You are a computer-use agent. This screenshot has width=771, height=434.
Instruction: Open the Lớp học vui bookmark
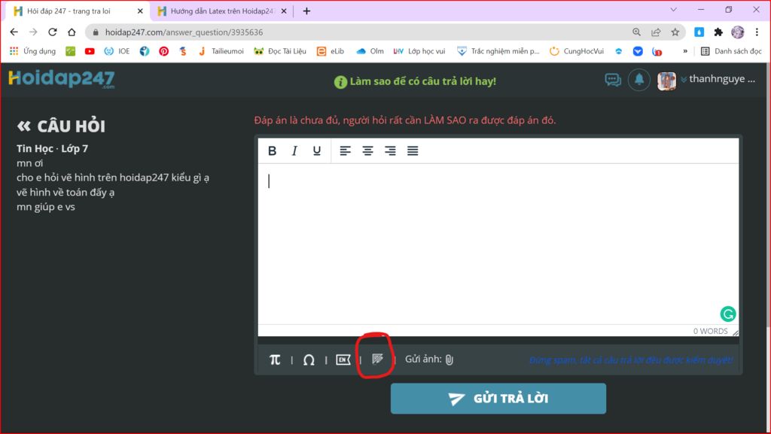(419, 51)
